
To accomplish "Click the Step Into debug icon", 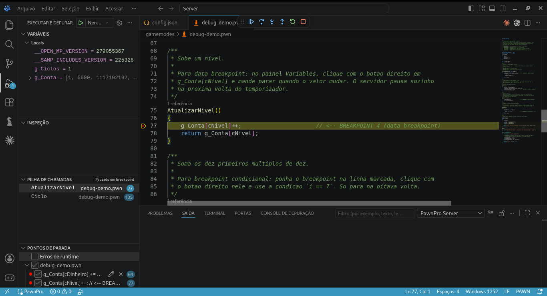I will (x=272, y=22).
